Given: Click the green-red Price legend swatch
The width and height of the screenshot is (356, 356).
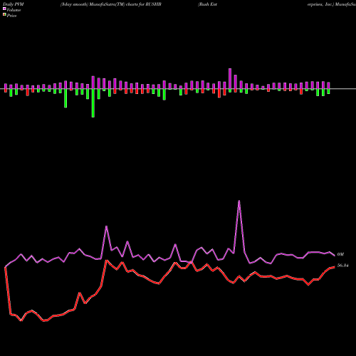Looking at the screenshot, I should click(x=4, y=15).
